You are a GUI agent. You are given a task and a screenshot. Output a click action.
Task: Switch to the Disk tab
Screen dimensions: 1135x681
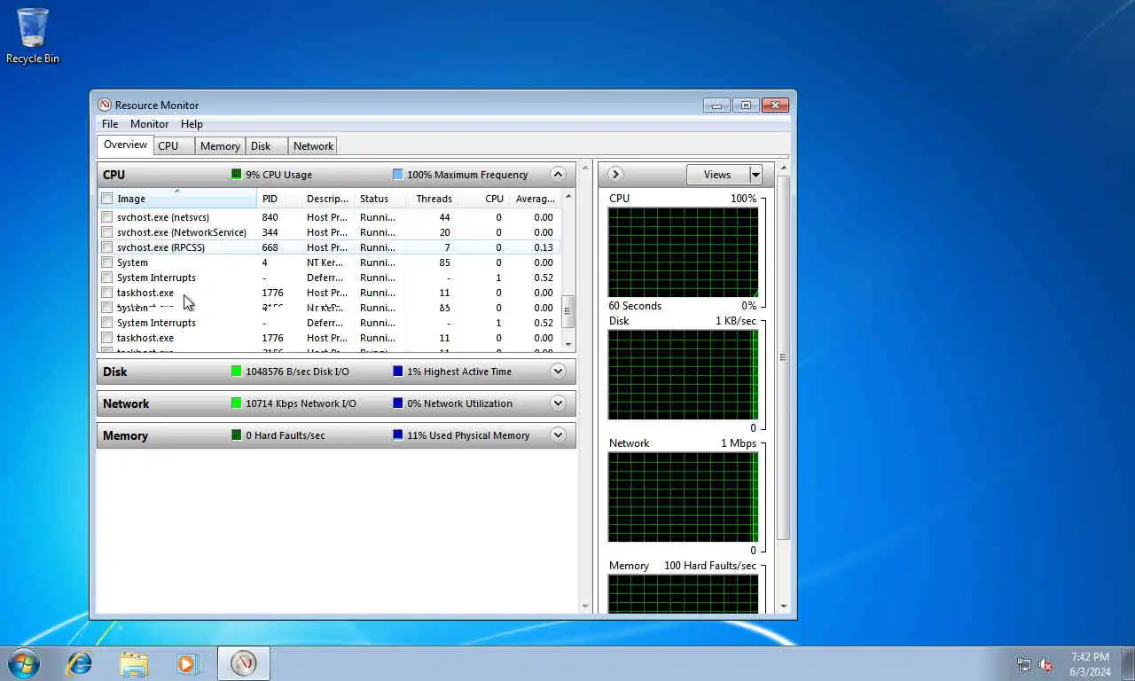pyautogui.click(x=266, y=146)
